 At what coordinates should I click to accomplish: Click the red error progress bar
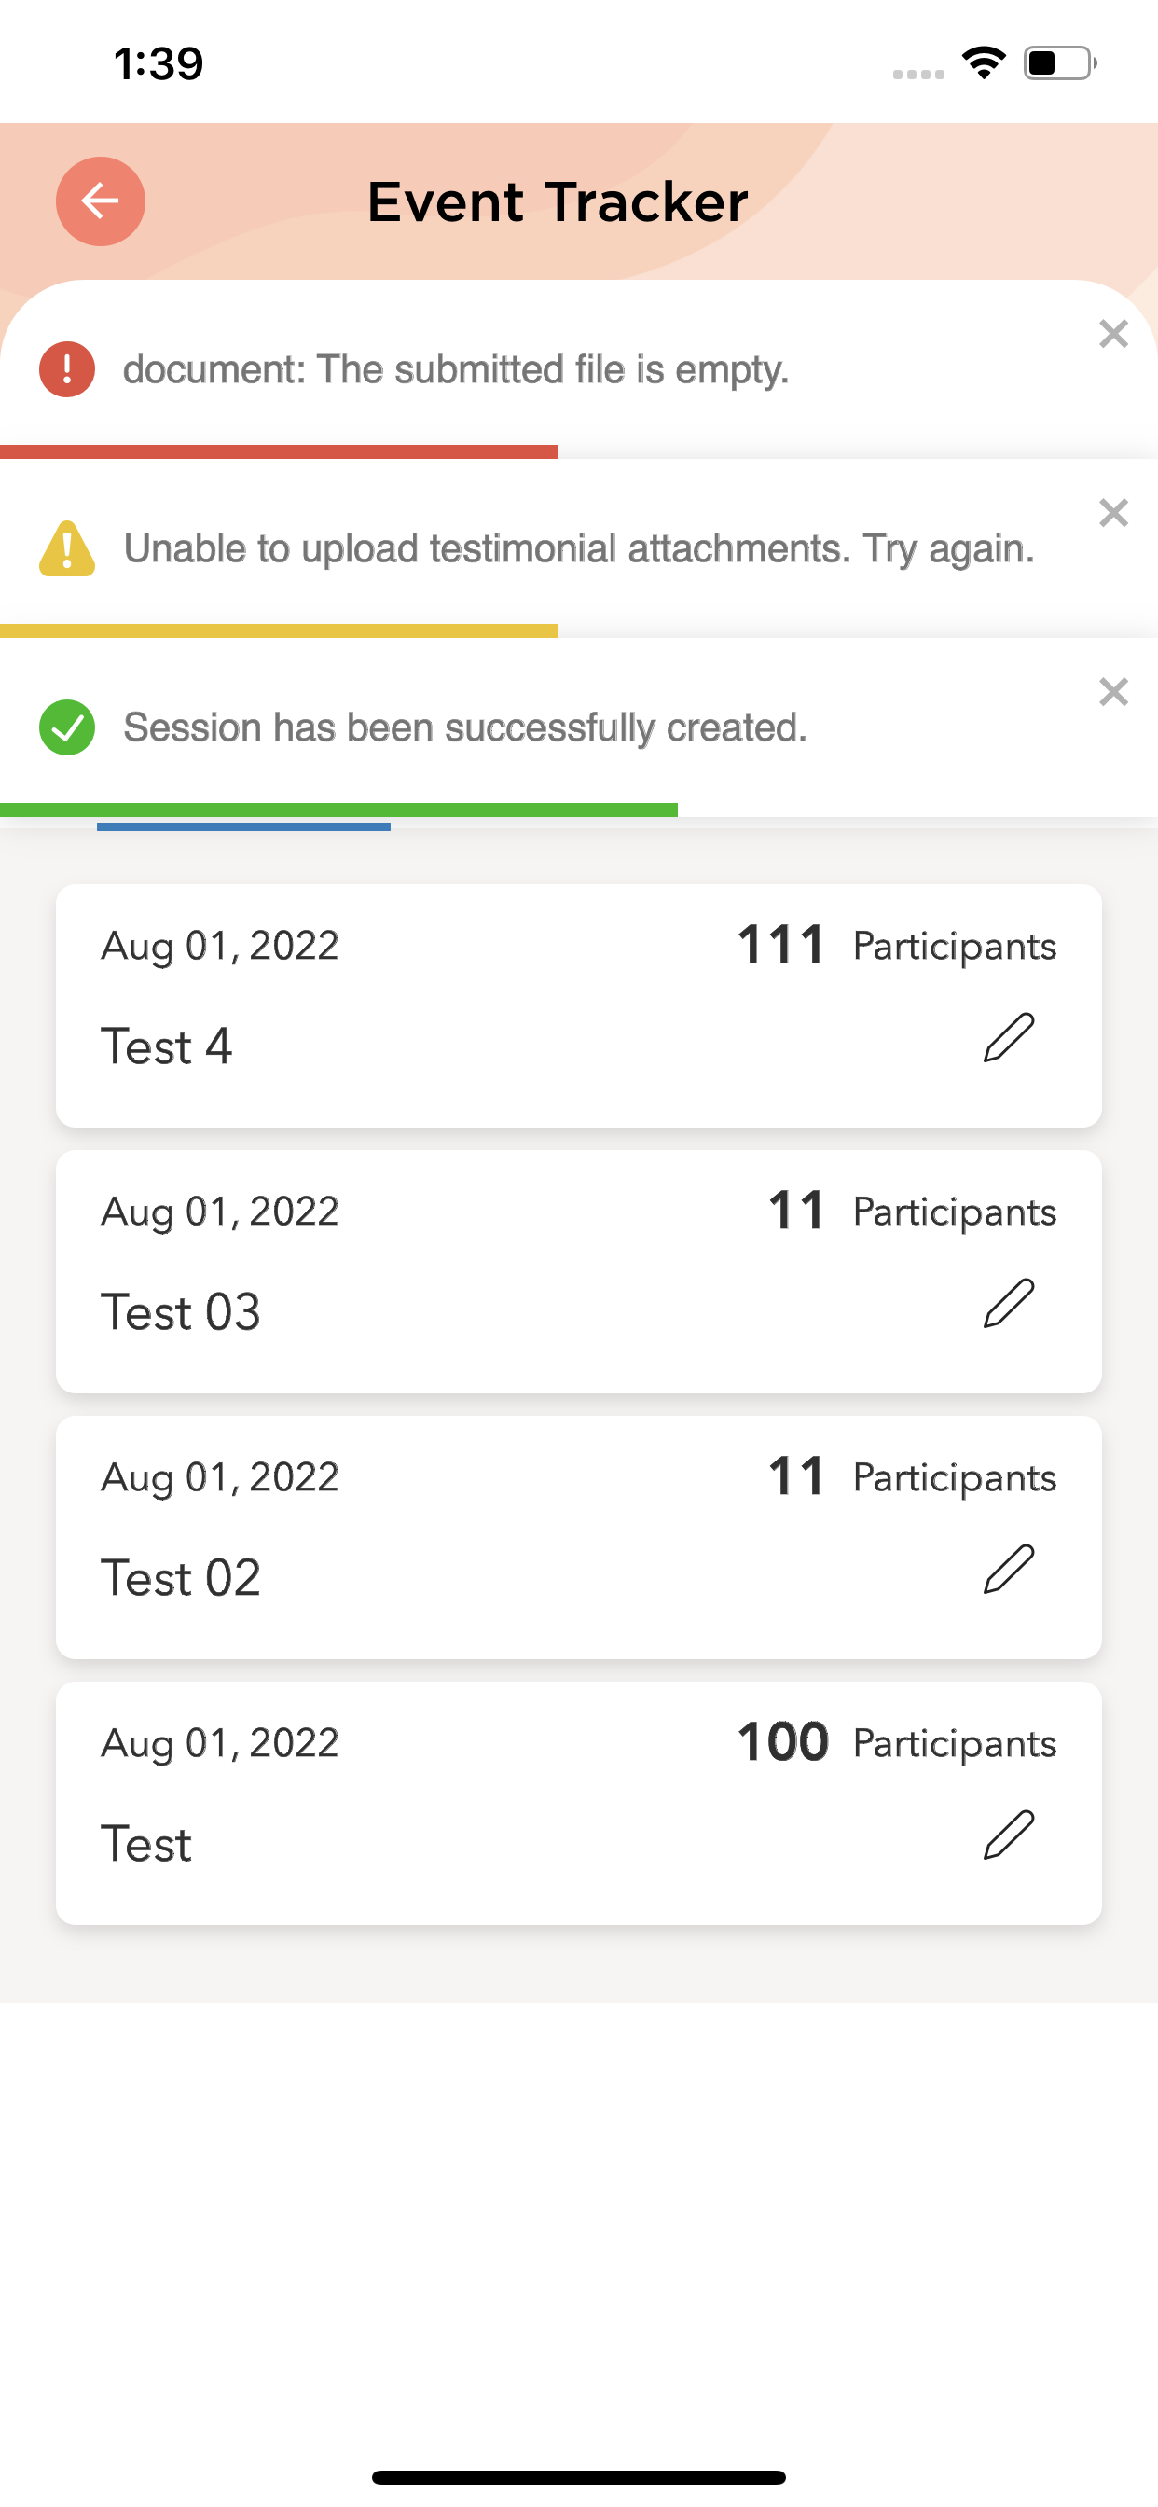(278, 451)
